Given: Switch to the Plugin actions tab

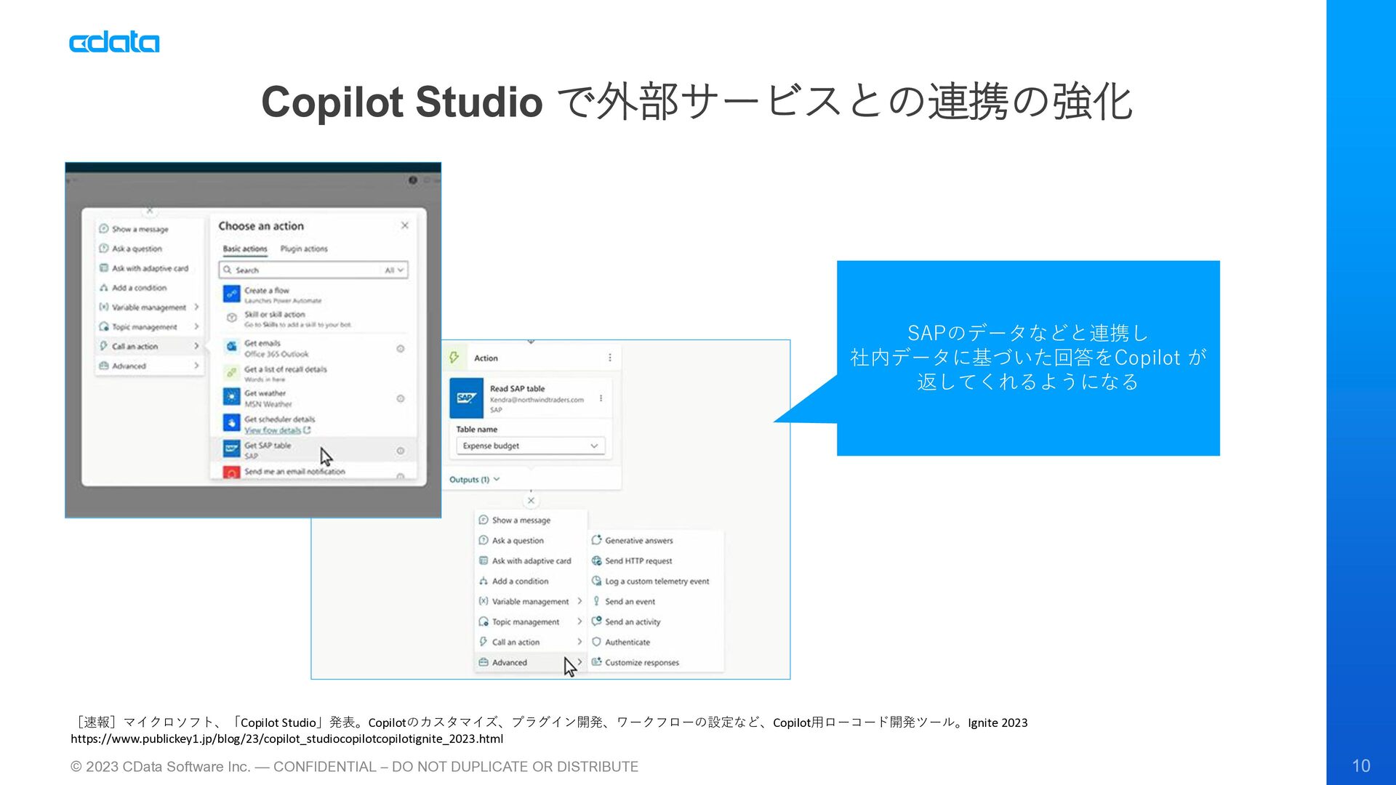Looking at the screenshot, I should (304, 249).
